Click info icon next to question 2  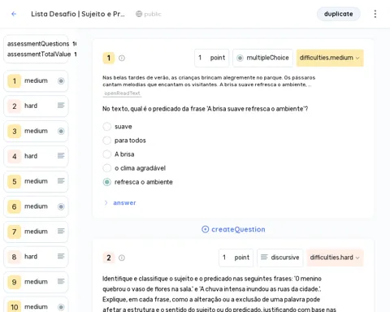pyautogui.click(x=122, y=258)
